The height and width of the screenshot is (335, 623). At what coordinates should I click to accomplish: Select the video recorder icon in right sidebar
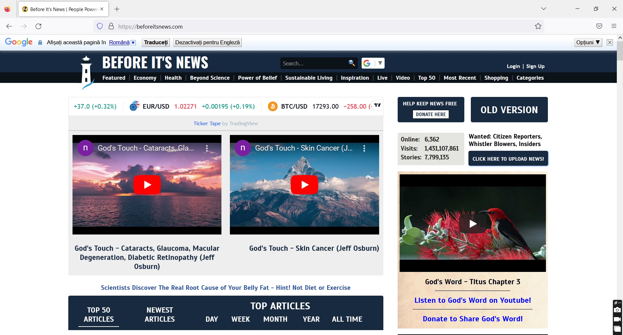pyautogui.click(x=617, y=319)
